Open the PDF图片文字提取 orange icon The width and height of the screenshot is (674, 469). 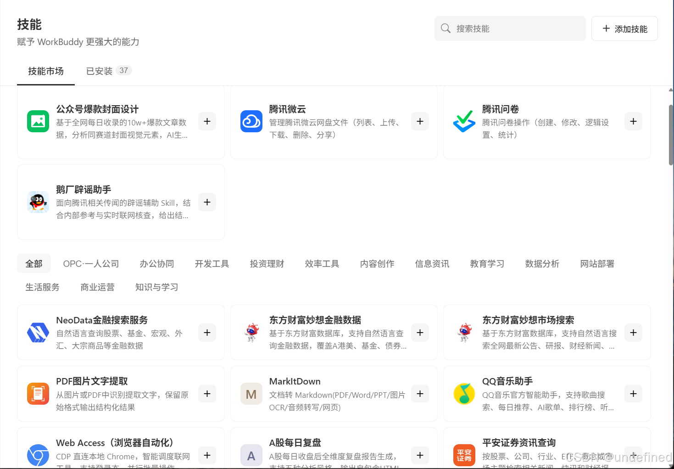(38, 394)
